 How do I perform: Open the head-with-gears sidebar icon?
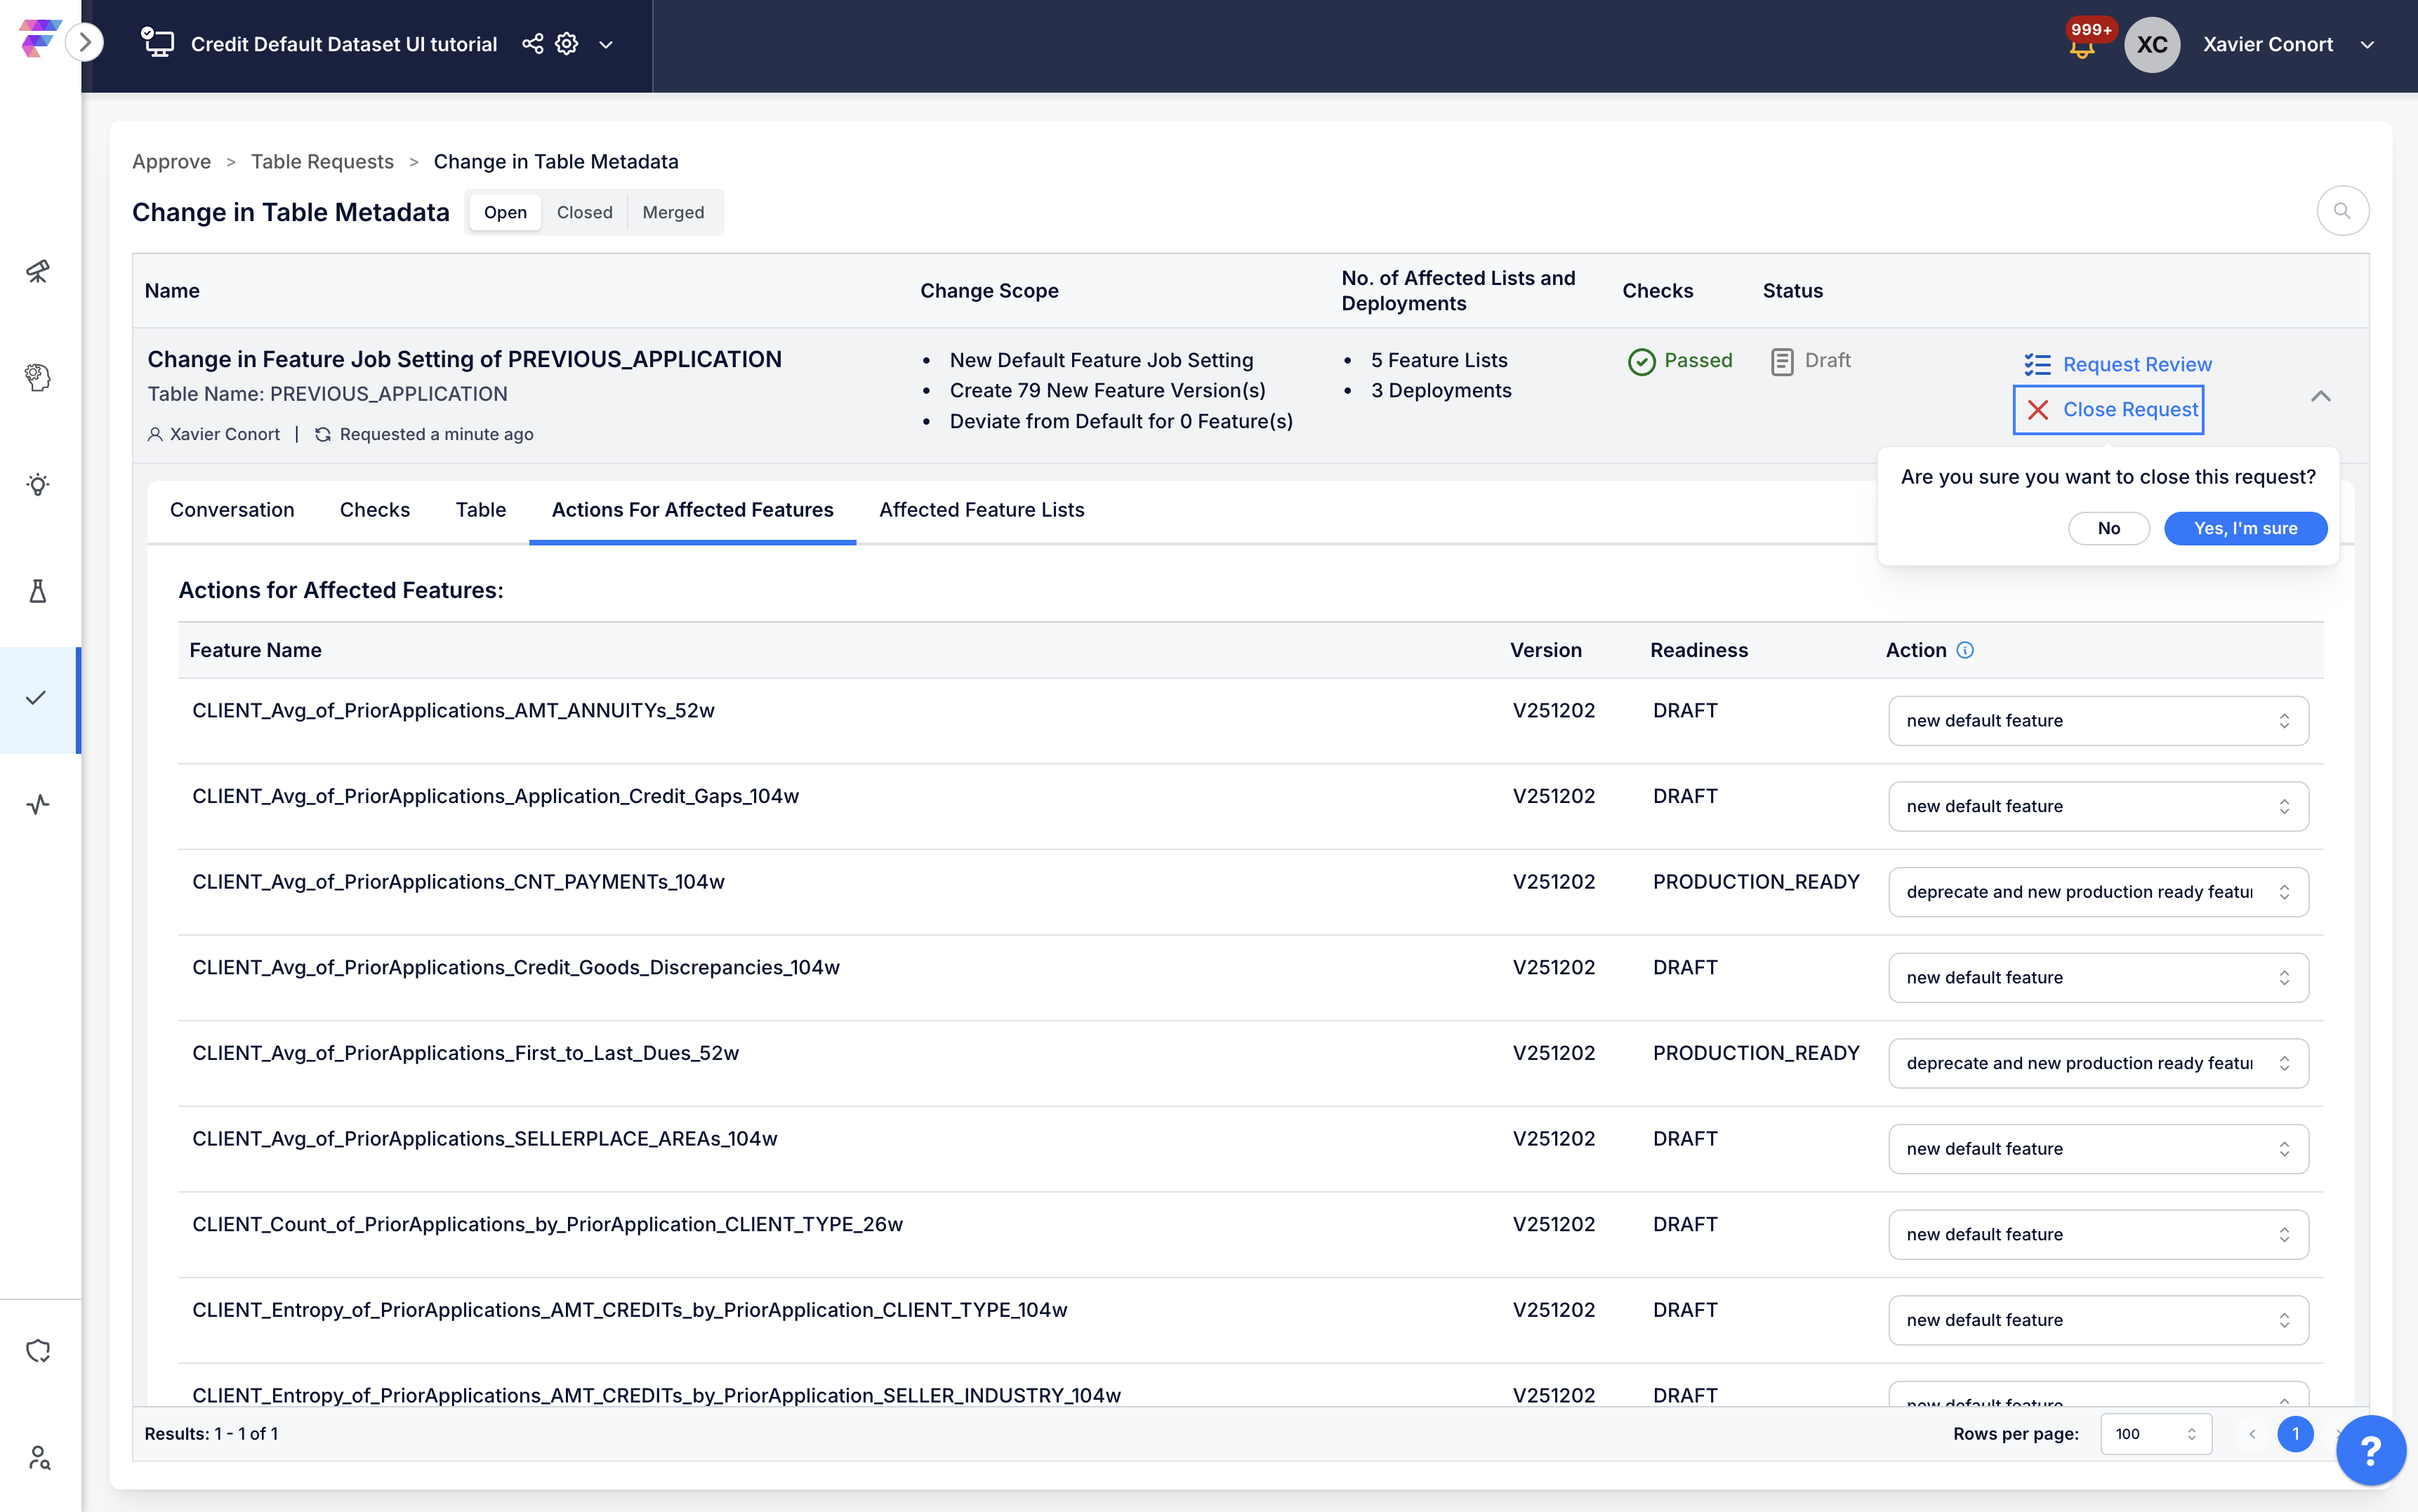point(38,377)
